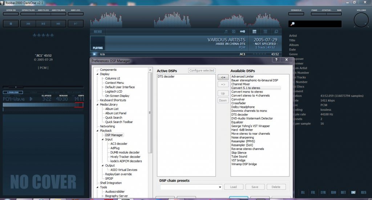Expand the Biography Server tree node

pyautogui.click(x=102, y=196)
